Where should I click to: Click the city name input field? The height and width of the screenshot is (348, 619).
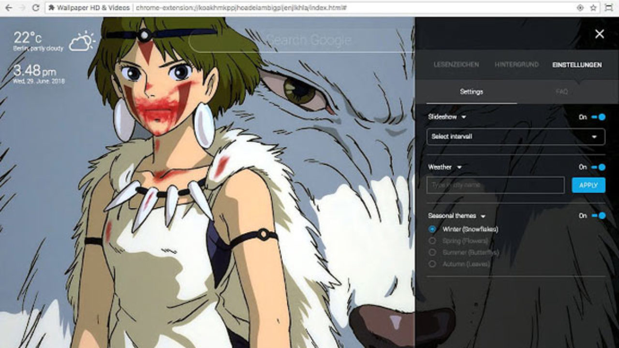point(495,185)
